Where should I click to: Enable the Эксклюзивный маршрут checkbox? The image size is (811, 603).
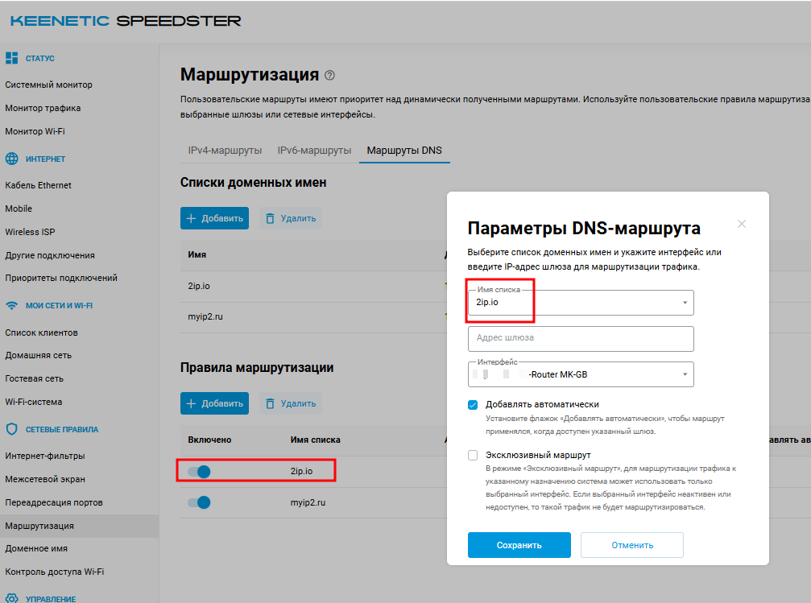point(473,455)
